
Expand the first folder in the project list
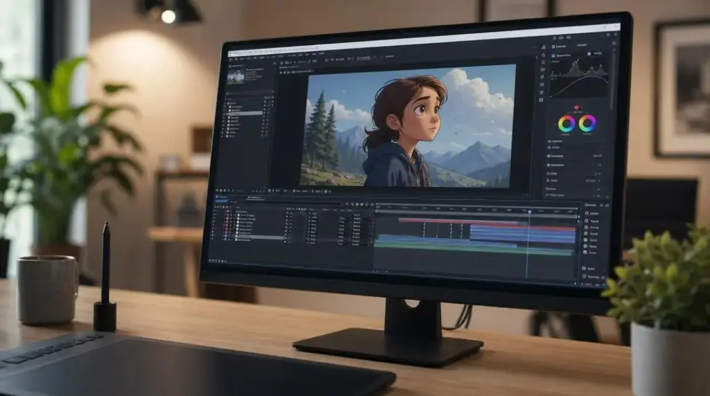pyautogui.click(x=226, y=103)
